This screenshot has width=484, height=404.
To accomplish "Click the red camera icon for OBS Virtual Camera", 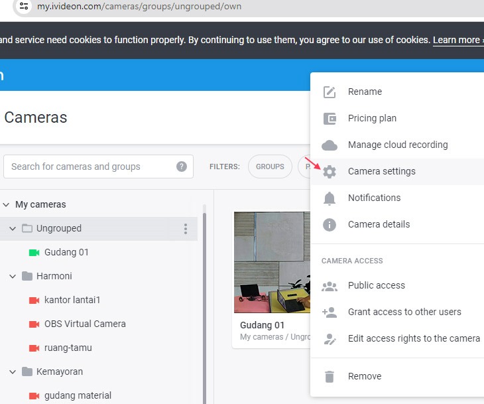I will [x=34, y=324].
